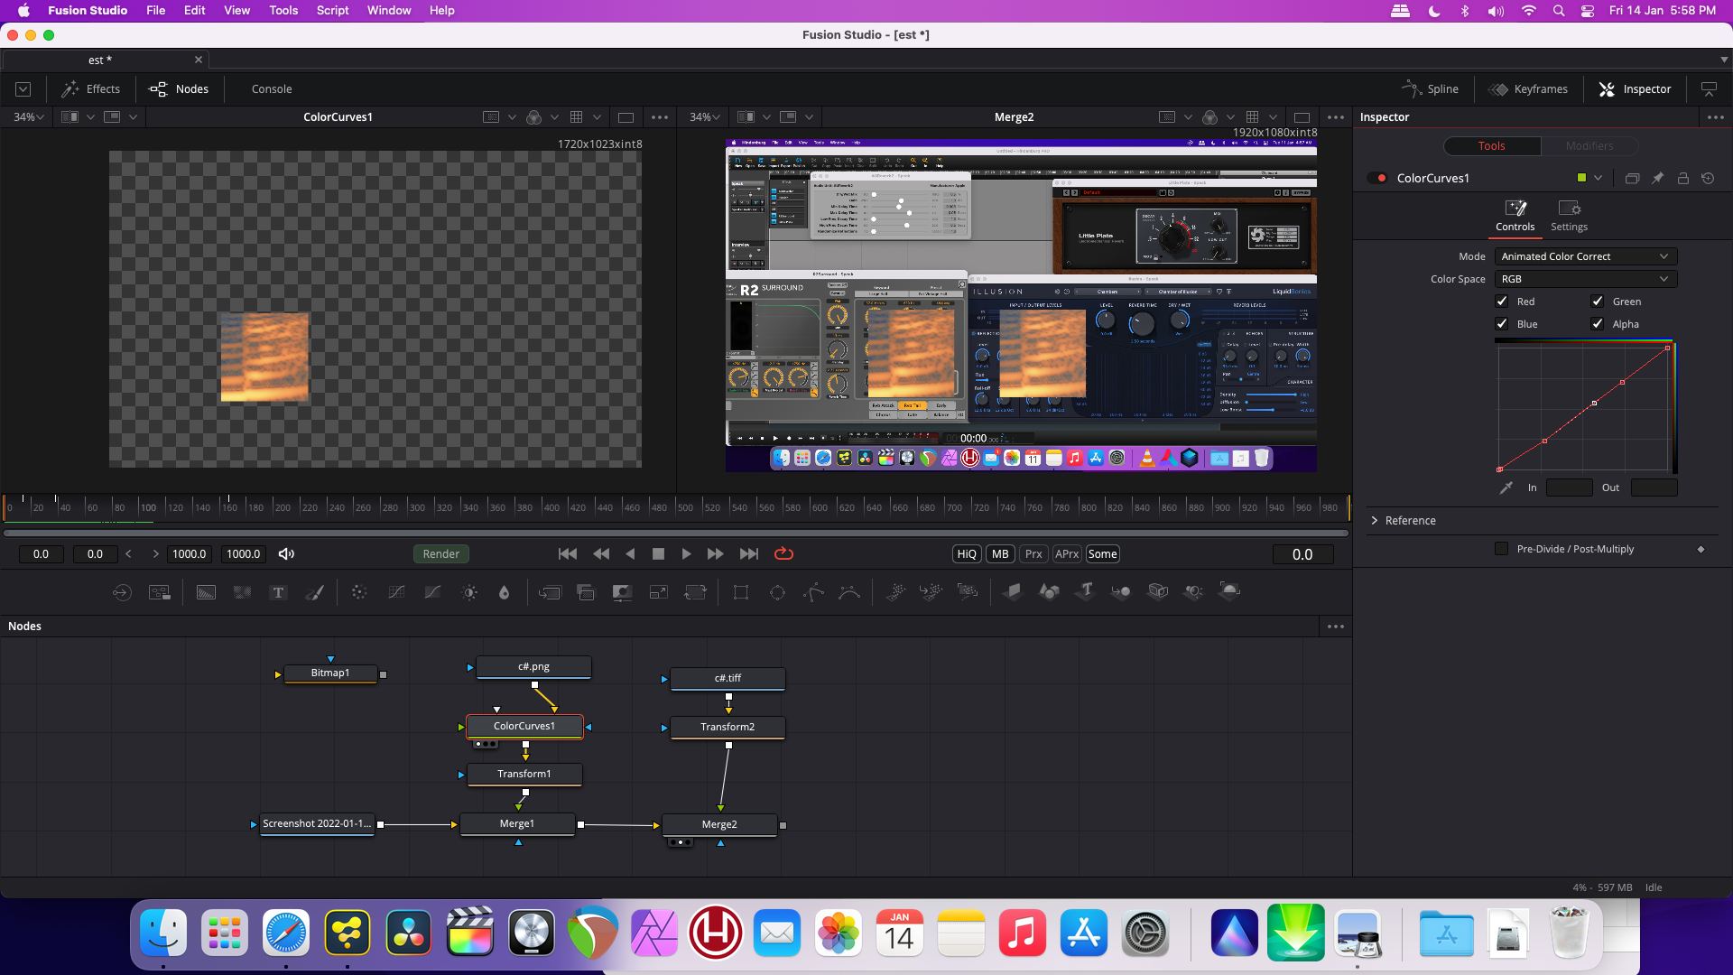
Task: Toggle Prx proxy mode
Action: [1033, 554]
